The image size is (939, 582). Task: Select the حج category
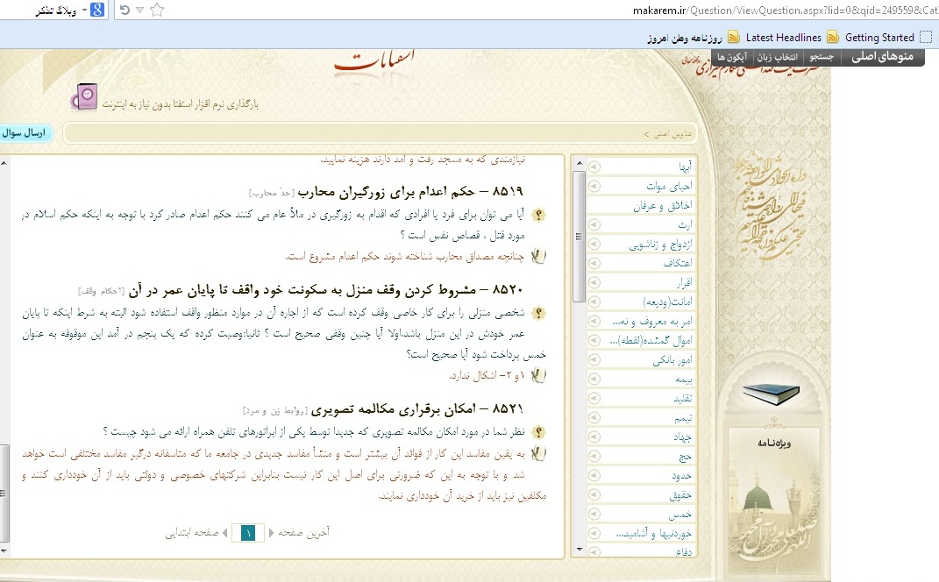686,457
